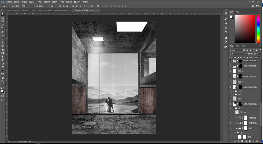This screenshot has width=263, height=144.
Task: Create a new group folder icon
Action: (x=250, y=141)
